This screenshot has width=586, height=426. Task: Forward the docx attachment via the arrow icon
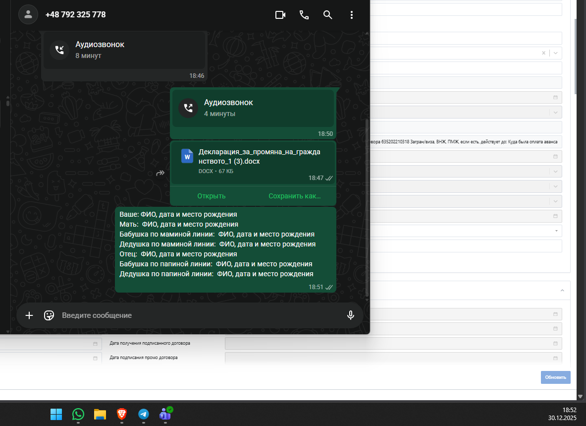(x=160, y=173)
